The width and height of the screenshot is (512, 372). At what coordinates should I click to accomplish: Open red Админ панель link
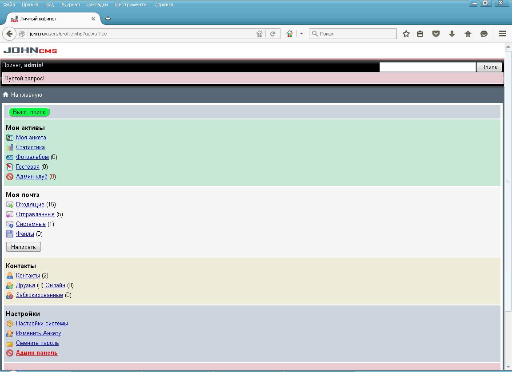pos(36,353)
